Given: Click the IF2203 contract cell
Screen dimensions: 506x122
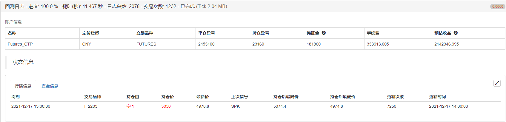Looking at the screenshot, I should click(x=91, y=106).
